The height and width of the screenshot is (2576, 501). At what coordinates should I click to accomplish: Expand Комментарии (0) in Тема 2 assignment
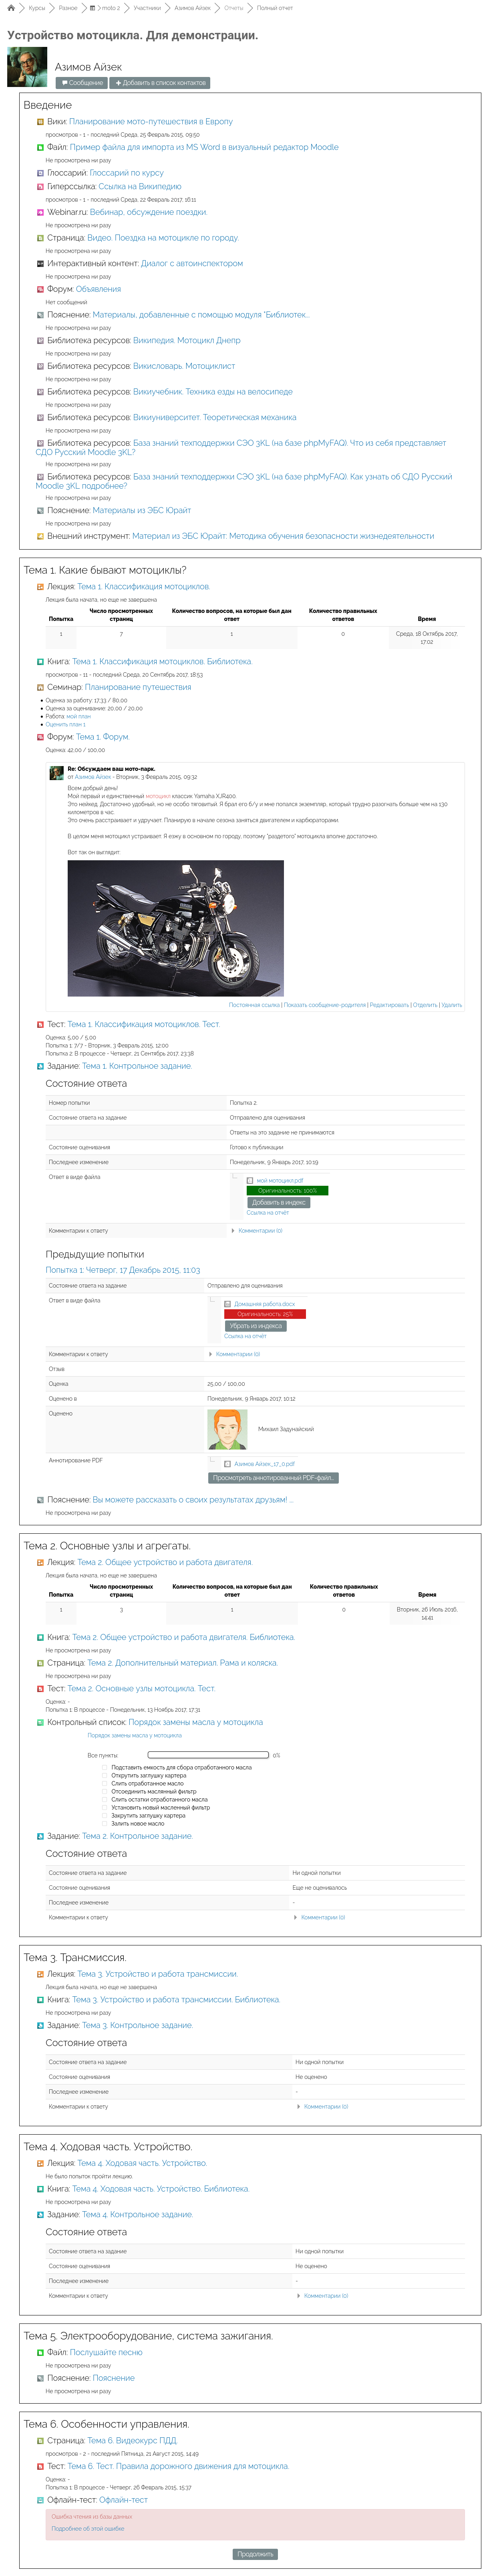[322, 1917]
